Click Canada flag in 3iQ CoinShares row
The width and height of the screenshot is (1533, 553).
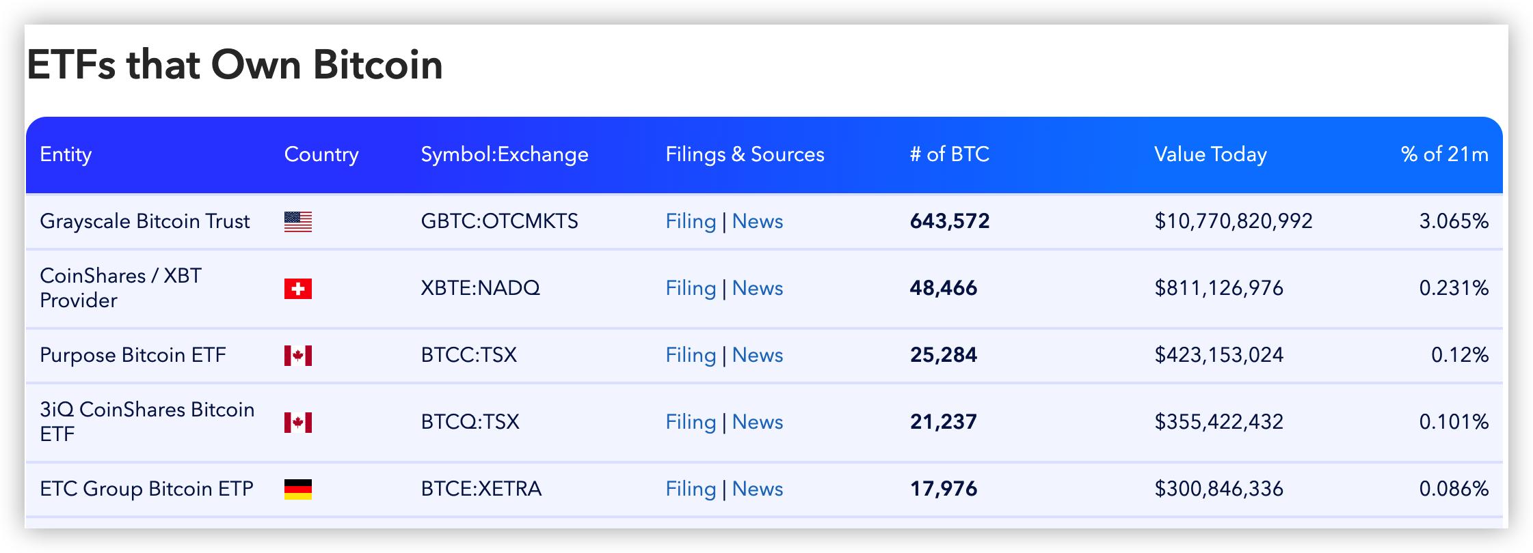[x=297, y=423]
